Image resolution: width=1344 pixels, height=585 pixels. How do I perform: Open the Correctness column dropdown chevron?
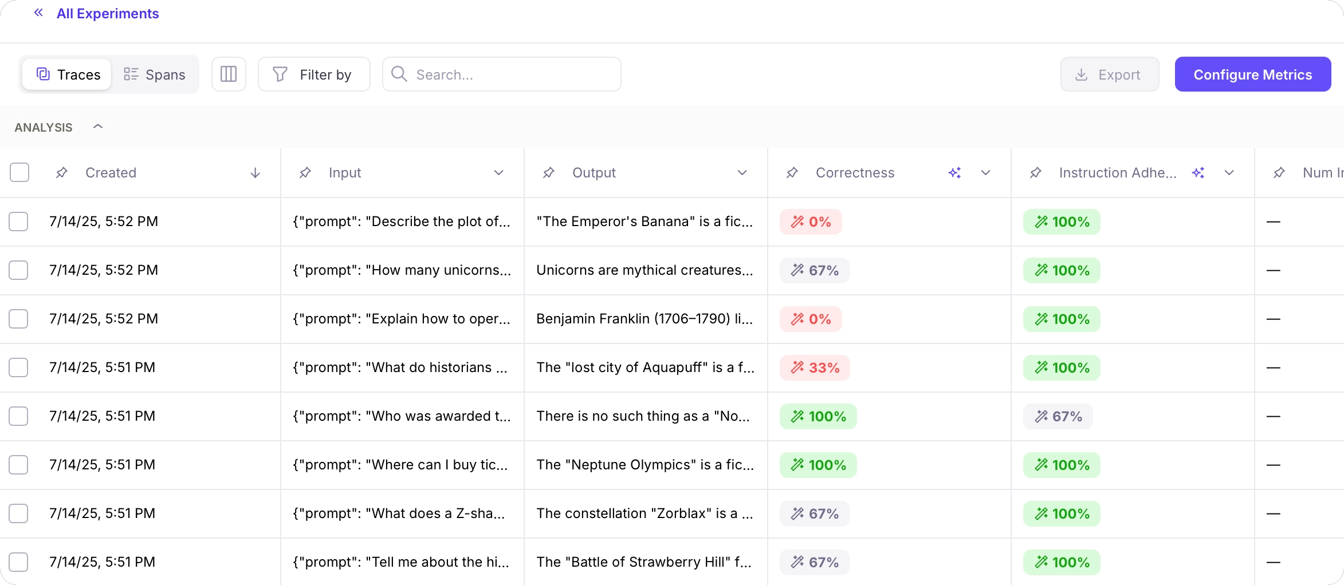[x=986, y=172]
